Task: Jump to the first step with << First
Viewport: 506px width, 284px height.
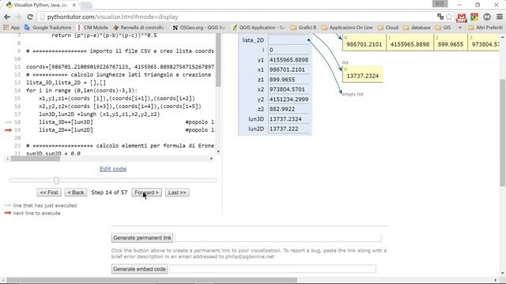Action: (49, 192)
